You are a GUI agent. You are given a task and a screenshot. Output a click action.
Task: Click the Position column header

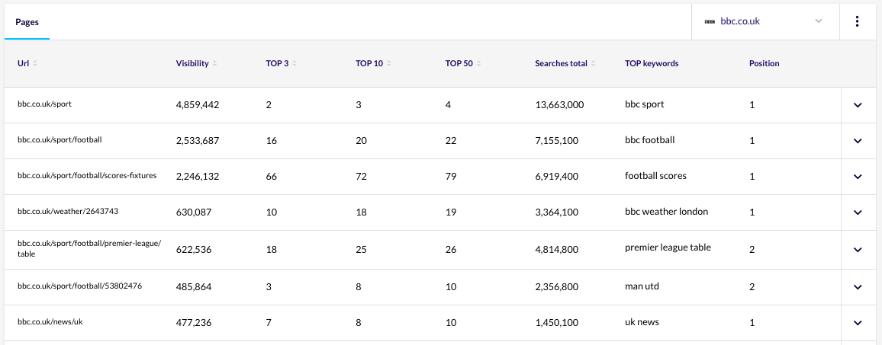pos(764,63)
